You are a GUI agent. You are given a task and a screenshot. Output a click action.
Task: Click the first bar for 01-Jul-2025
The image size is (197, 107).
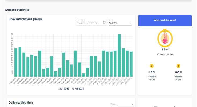pyautogui.click(x=16, y=62)
